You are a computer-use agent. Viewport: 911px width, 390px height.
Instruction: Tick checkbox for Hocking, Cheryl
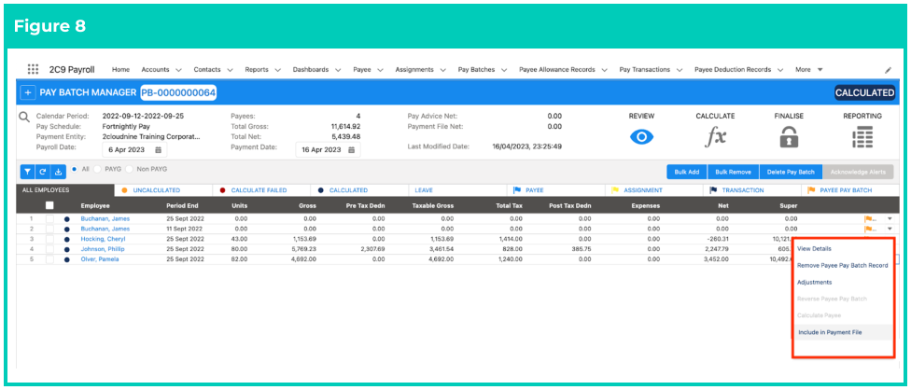point(49,239)
